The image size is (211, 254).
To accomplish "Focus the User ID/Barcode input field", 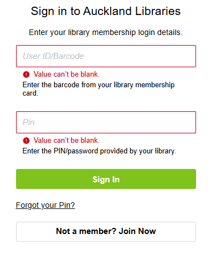I will click(106, 56).
